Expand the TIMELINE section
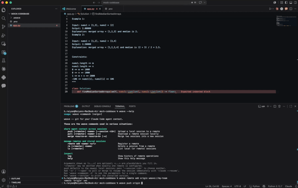298x188 pixels. coord(16,182)
